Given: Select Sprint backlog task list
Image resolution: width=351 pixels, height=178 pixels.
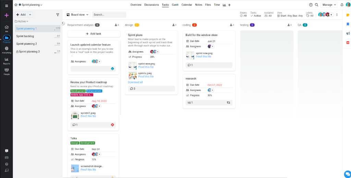Looking at the screenshot, I should (x=38, y=36).
